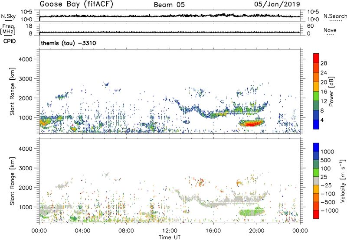
Task: Click the '18' frequency axis tick label
Action: pos(29,26)
